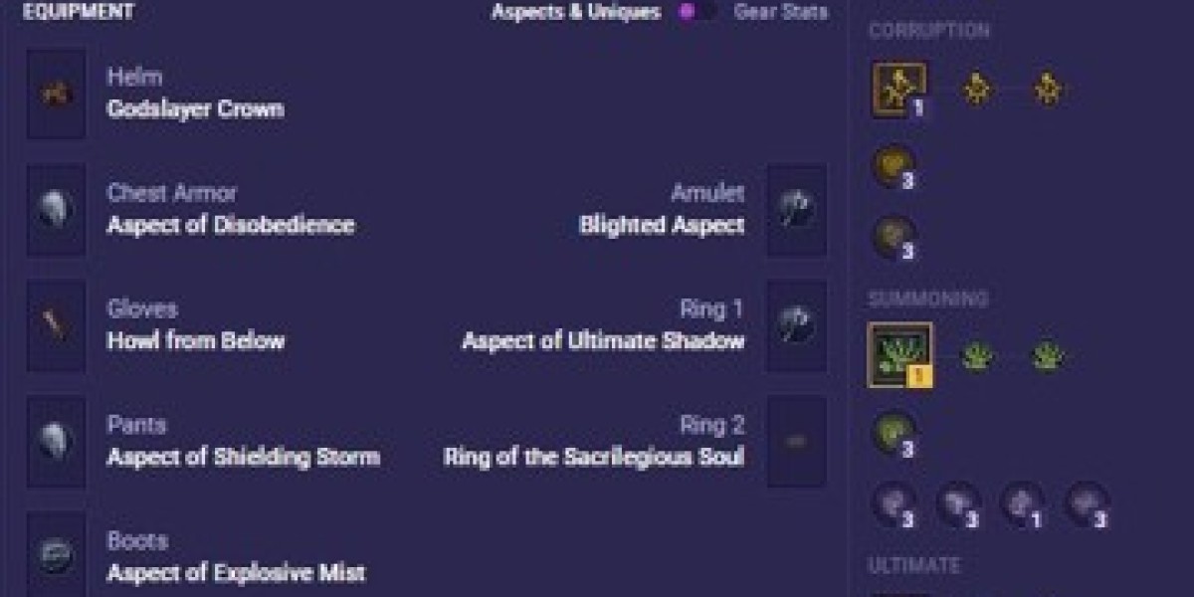Switch to Gear Stats view
This screenshot has width=1194, height=597.
pos(780,12)
